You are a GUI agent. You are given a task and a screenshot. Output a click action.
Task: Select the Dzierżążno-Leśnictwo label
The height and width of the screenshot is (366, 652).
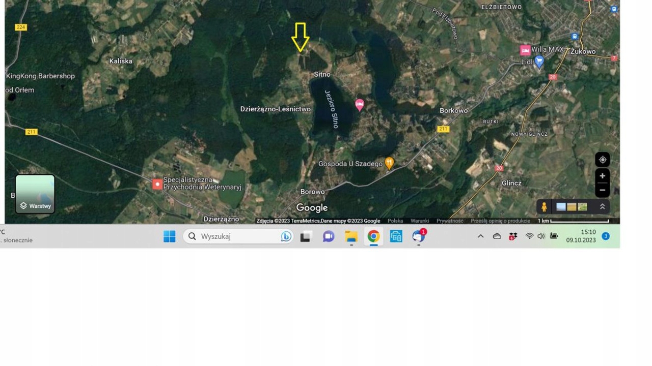[276, 109]
